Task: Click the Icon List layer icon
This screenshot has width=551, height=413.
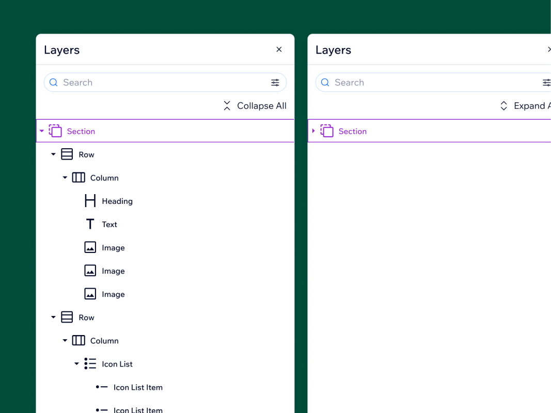Action: 90,364
